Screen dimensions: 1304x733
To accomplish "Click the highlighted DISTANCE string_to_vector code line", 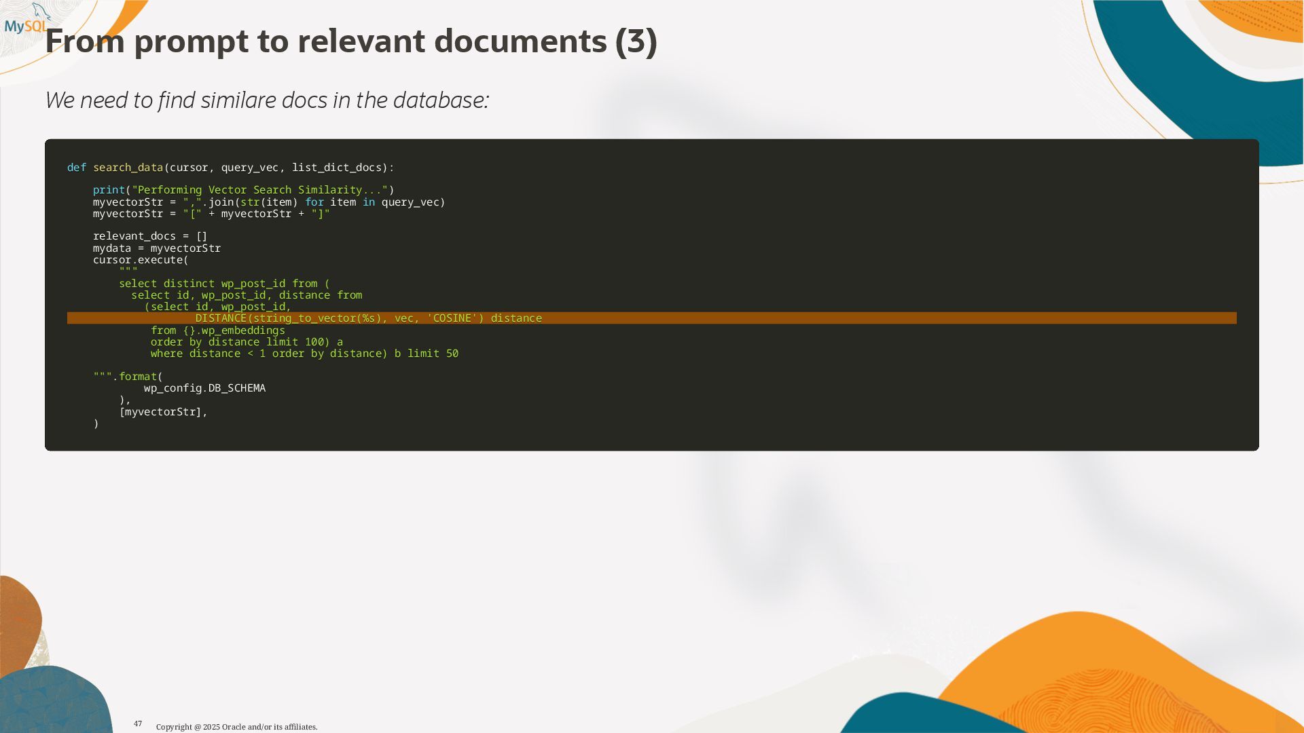I will pos(368,318).
